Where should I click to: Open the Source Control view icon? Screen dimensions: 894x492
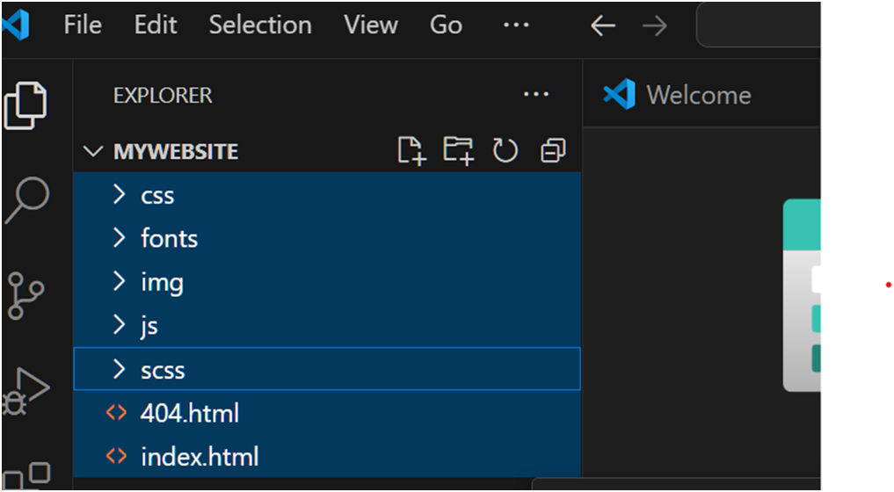click(25, 295)
